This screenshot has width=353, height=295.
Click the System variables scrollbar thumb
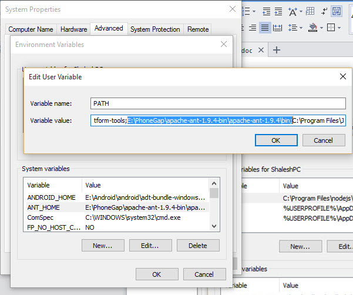pyautogui.click(x=214, y=193)
